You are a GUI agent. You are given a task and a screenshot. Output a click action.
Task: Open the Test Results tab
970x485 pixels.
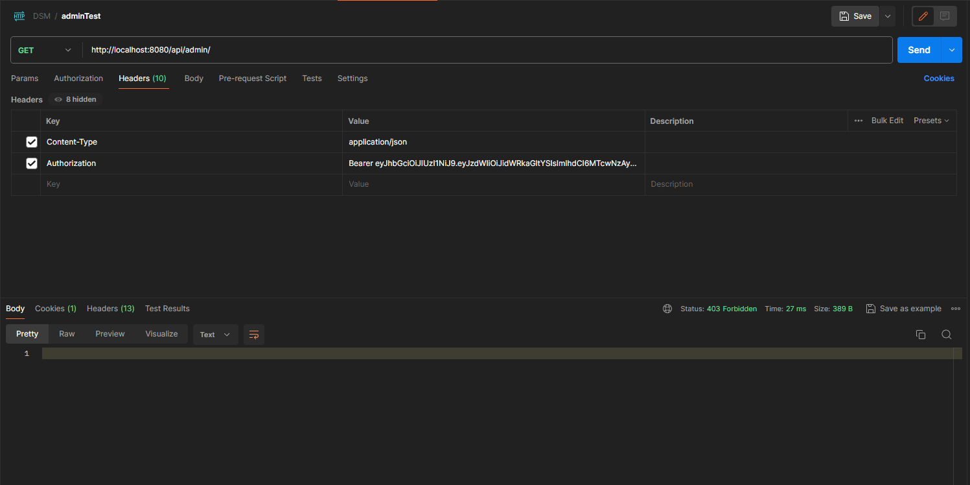tap(167, 309)
